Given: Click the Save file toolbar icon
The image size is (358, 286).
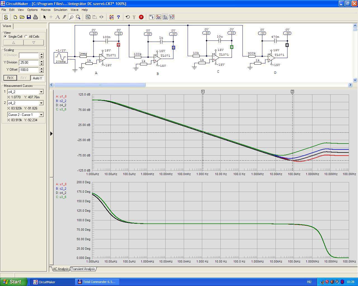Looking at the screenshot, I should coord(29,17).
